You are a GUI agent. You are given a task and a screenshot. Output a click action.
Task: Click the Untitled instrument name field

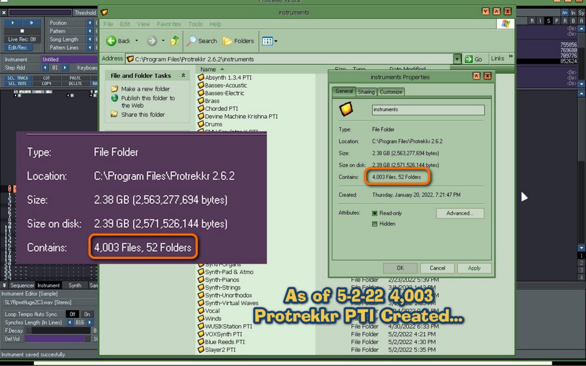pos(69,59)
